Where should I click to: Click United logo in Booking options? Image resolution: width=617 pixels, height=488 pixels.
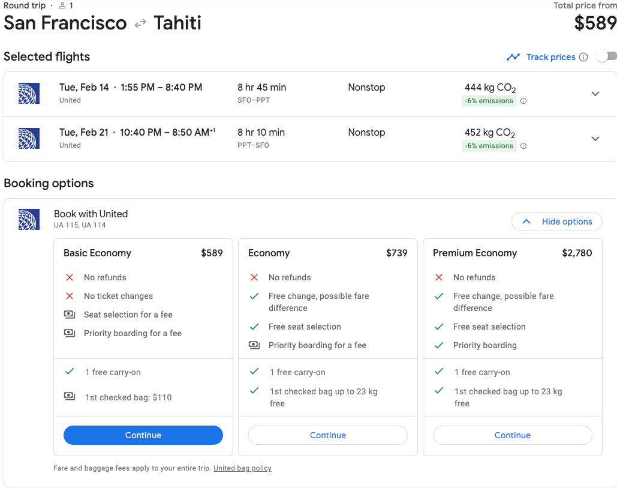[29, 220]
